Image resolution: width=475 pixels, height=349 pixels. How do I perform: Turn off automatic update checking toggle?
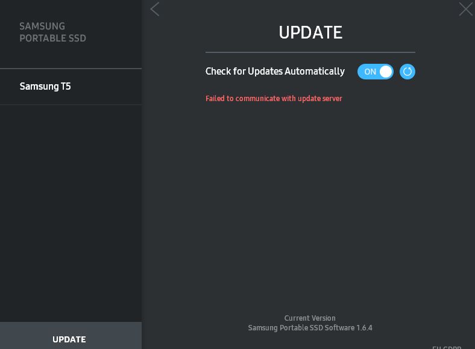[375, 72]
